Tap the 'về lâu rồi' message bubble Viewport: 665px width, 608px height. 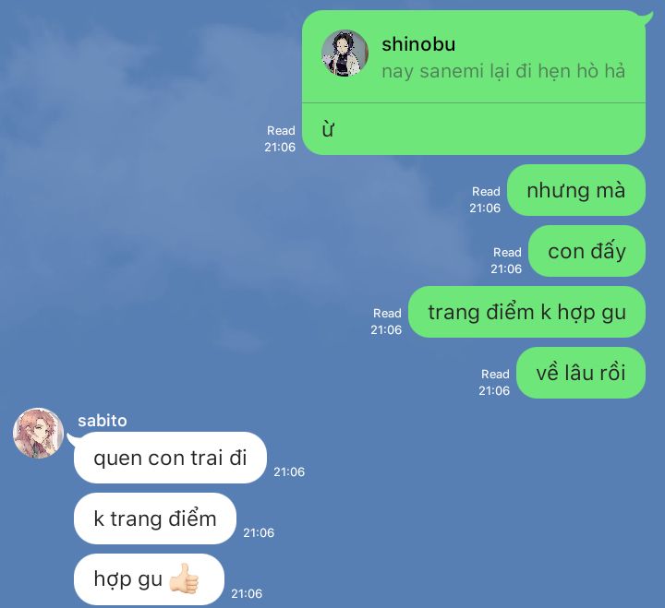[581, 373]
